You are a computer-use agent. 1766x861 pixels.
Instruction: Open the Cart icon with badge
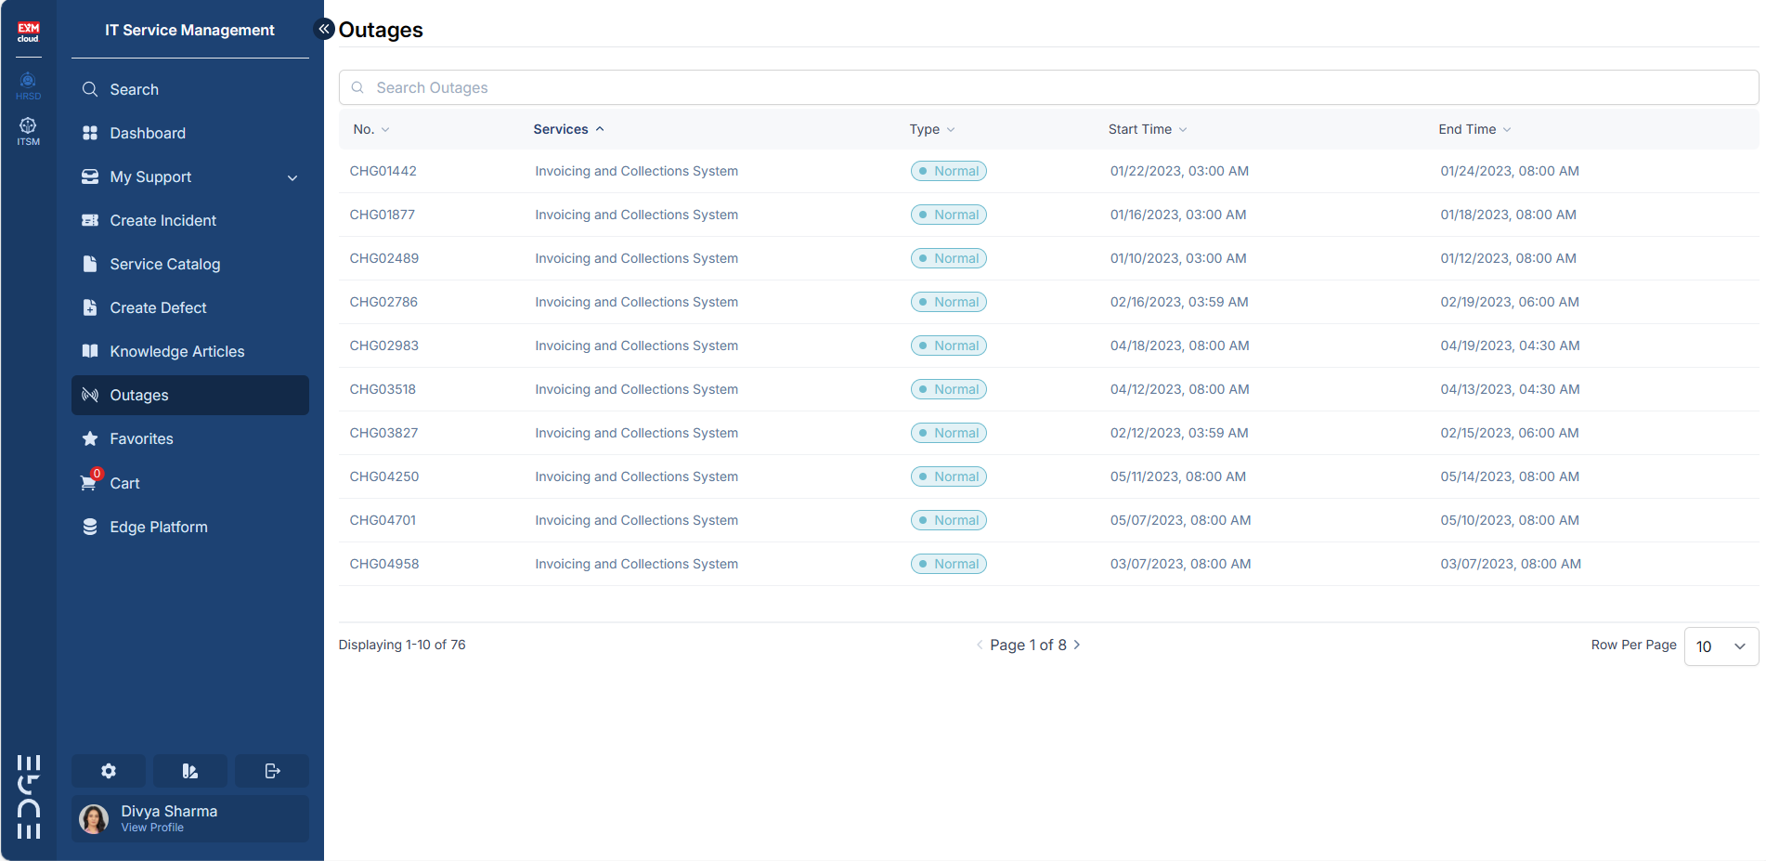point(90,483)
